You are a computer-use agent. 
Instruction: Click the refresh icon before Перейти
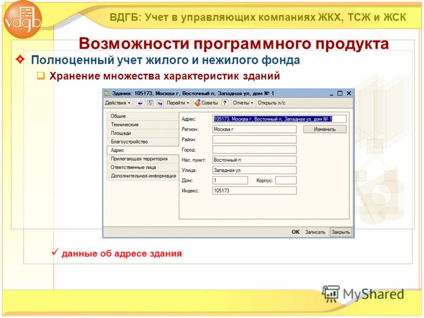(x=161, y=103)
